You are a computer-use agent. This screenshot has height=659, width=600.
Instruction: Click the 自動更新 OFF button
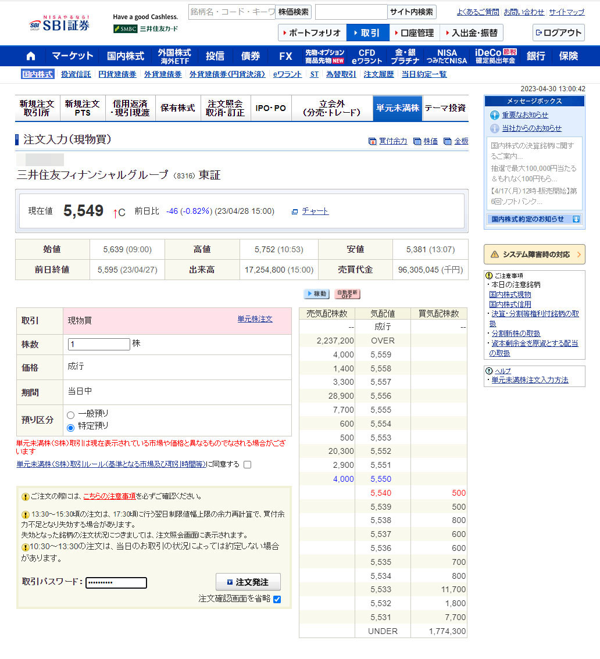coord(347,294)
